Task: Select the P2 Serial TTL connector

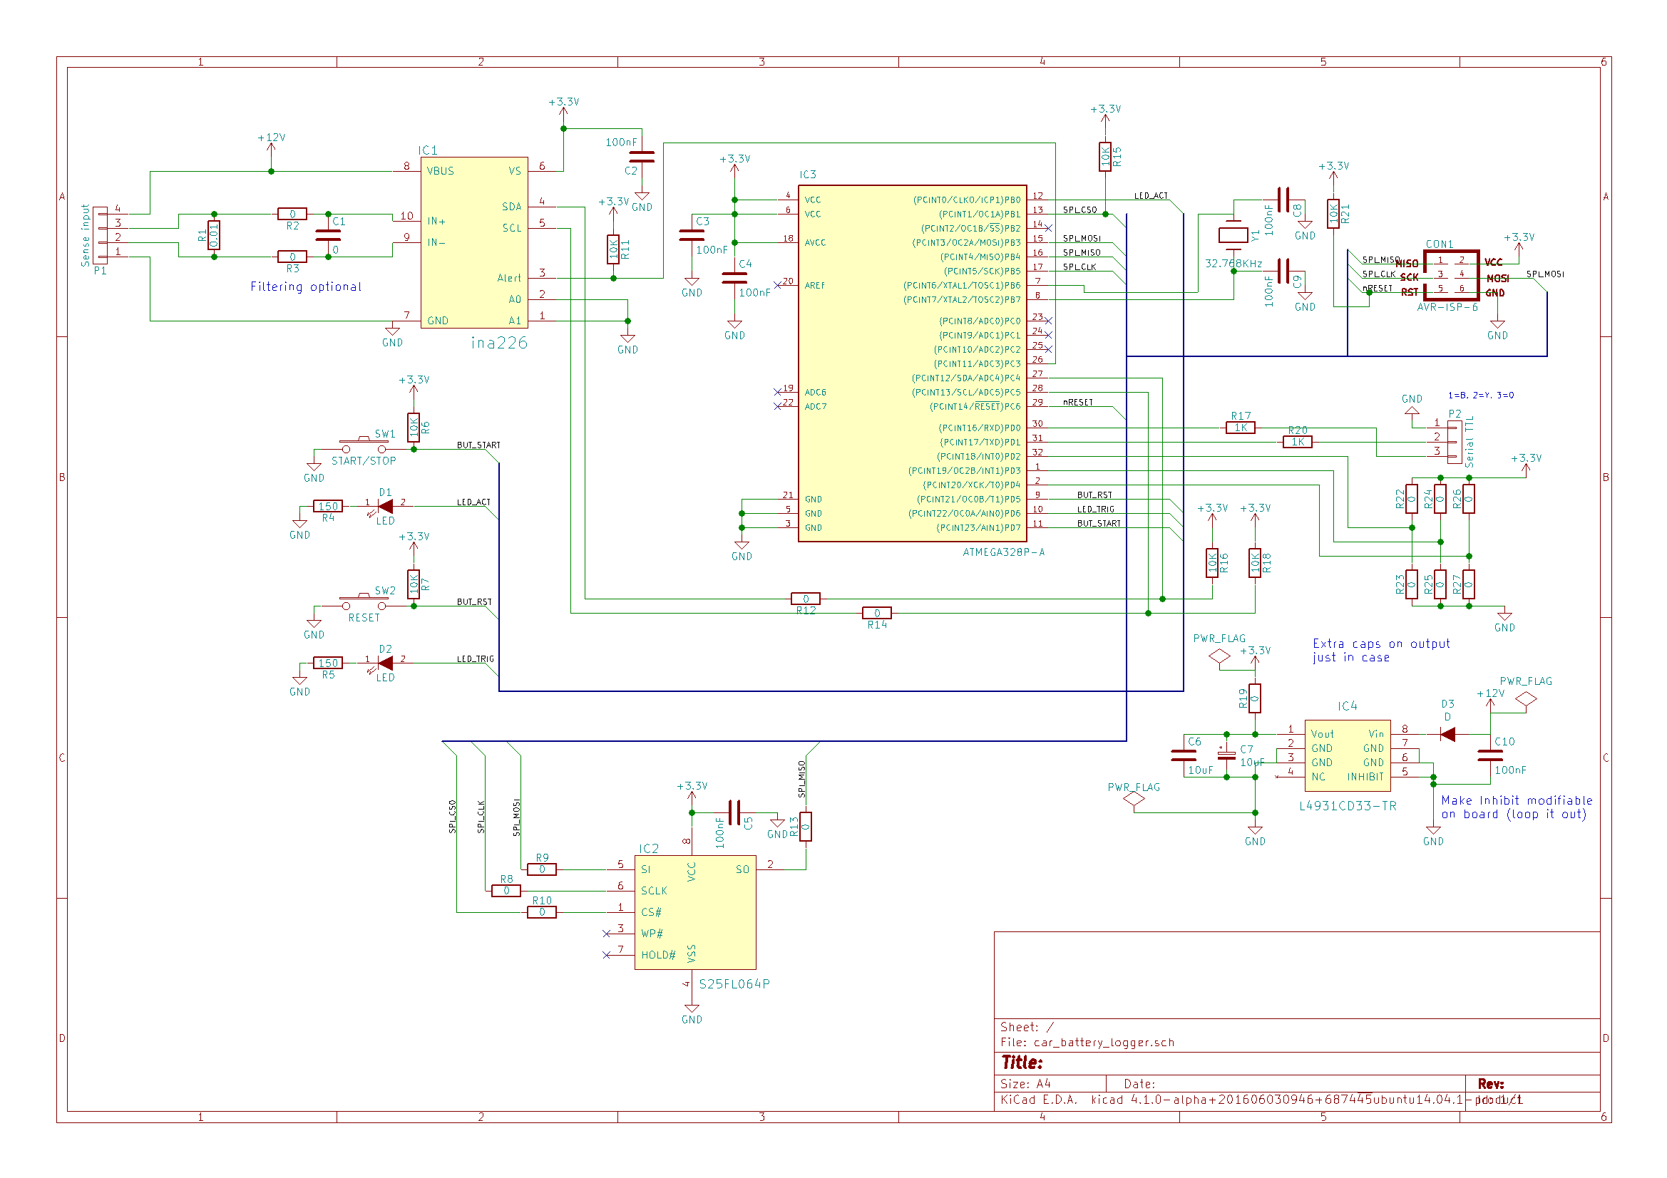Action: pos(1455,441)
